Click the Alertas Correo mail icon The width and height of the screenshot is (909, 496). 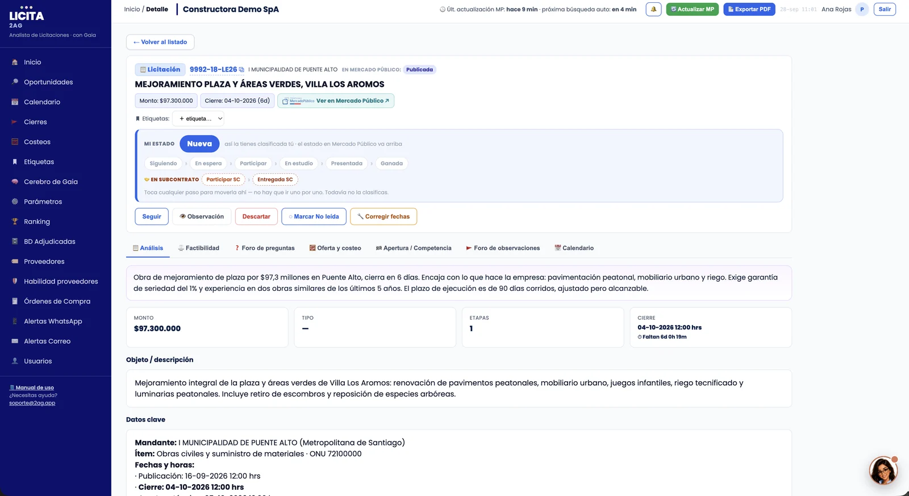point(15,341)
